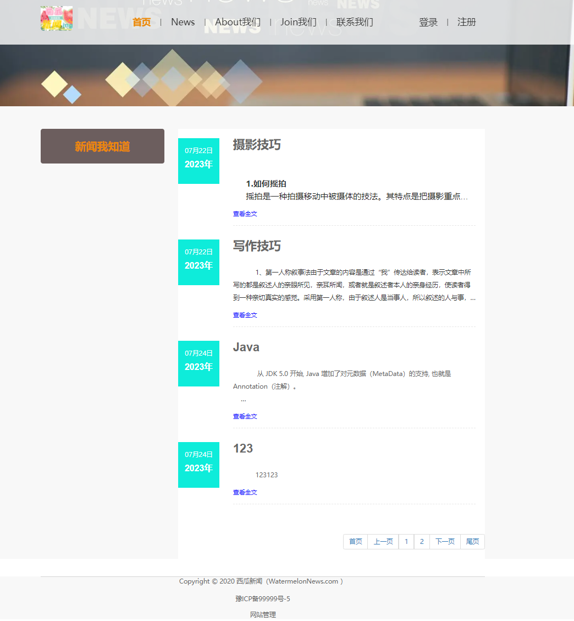This screenshot has height=621, width=574.
Task: Click the date badge beside 123
Action: click(x=198, y=465)
